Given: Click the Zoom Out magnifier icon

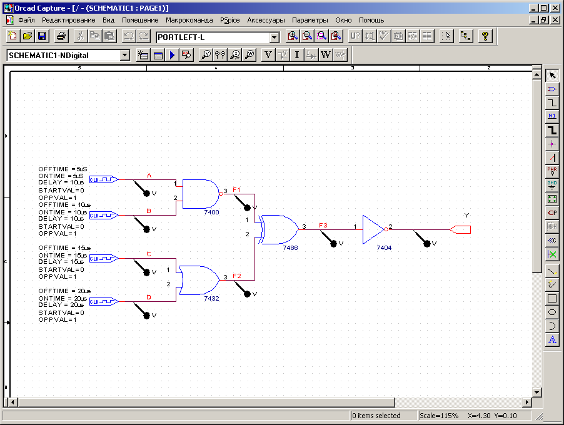Looking at the screenshot, I should coord(307,36).
